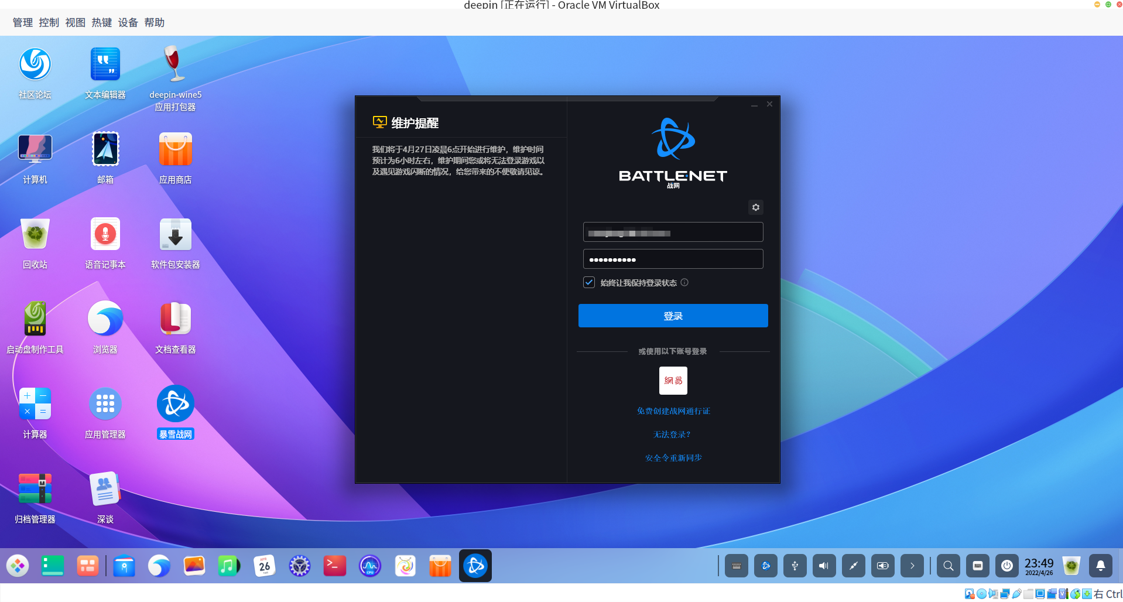The width and height of the screenshot is (1123, 602).
Task: Click the info icon beside keep-logged-in option
Action: pyautogui.click(x=684, y=283)
